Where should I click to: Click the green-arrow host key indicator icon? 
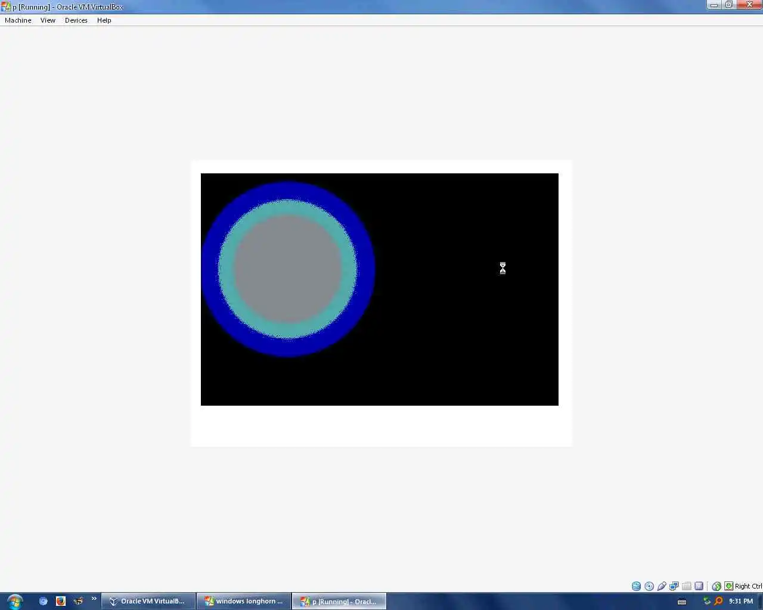pyautogui.click(x=728, y=586)
